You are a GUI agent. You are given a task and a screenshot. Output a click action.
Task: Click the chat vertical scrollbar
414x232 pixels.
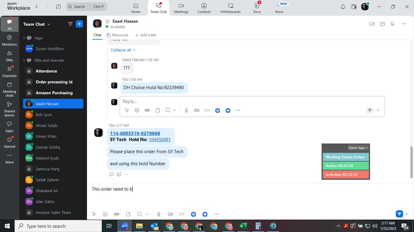(x=411, y=162)
